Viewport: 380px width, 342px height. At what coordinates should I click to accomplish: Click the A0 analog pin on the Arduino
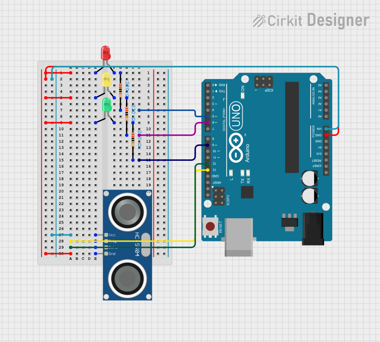click(x=326, y=117)
